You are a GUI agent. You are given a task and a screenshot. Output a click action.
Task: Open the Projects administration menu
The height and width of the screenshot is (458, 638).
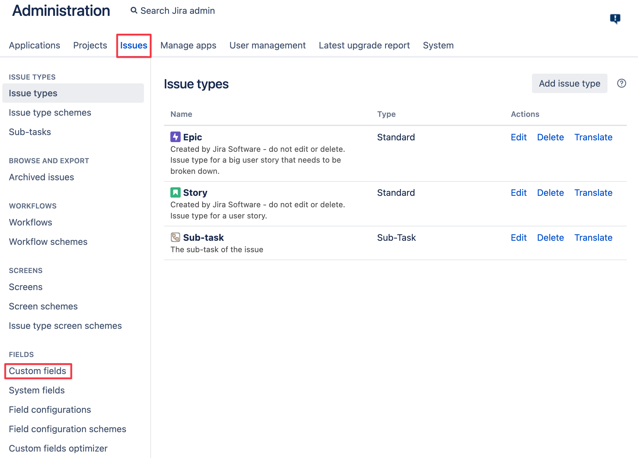(x=90, y=45)
